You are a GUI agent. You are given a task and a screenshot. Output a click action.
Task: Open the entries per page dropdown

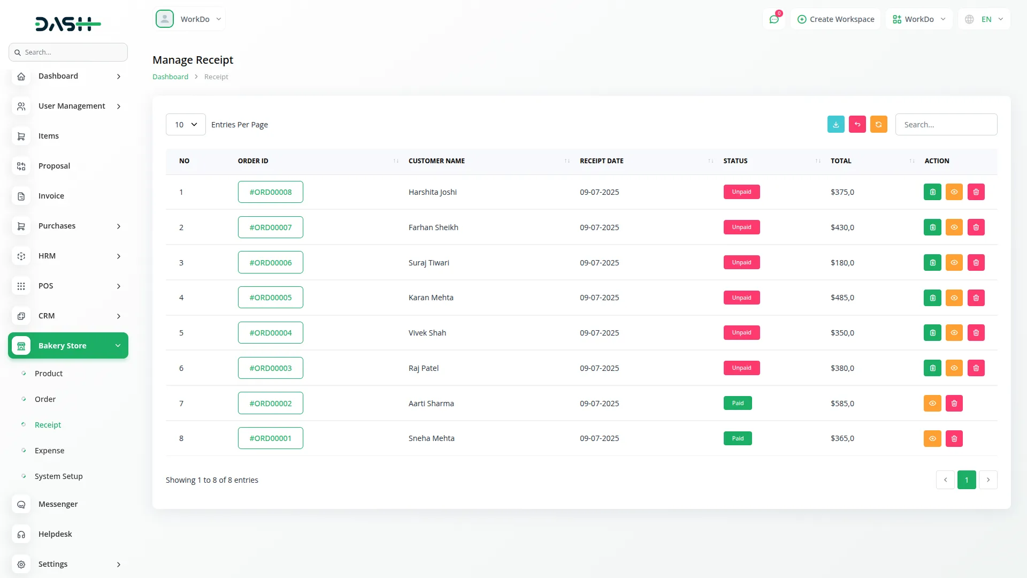(186, 125)
